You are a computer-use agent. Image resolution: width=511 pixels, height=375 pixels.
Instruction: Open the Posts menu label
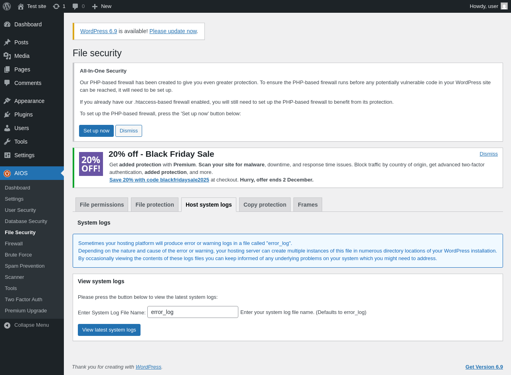click(x=21, y=42)
